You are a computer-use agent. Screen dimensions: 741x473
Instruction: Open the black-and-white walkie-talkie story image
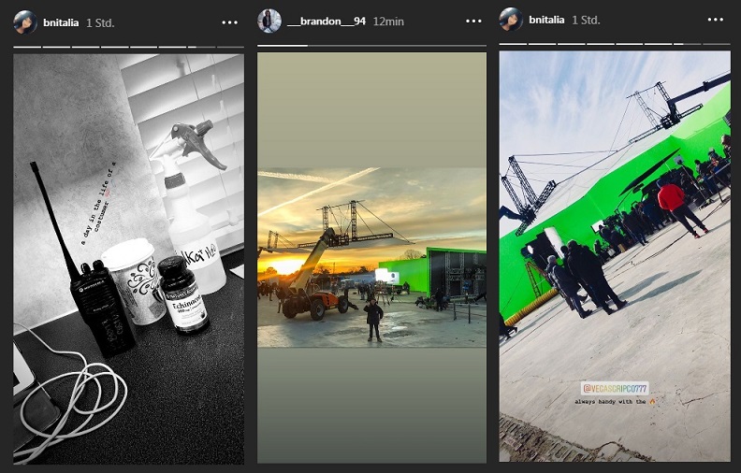[128, 259]
